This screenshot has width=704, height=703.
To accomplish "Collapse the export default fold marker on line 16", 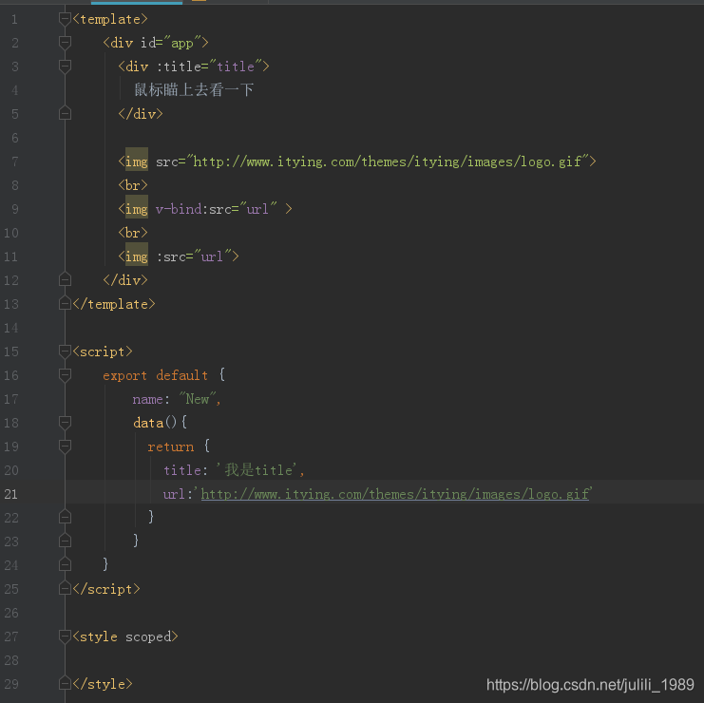I will click(65, 375).
